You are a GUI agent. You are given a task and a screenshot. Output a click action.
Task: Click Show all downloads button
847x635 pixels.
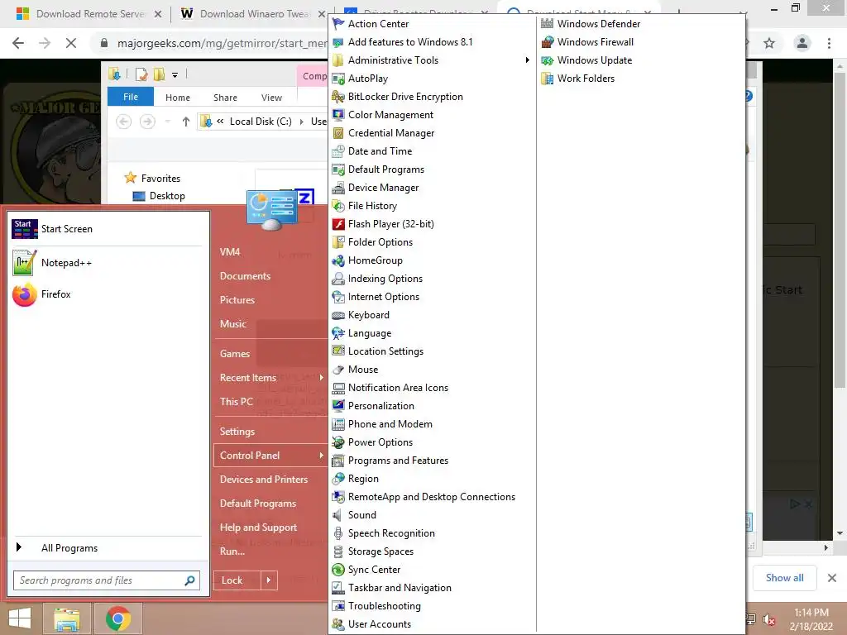coord(784,578)
